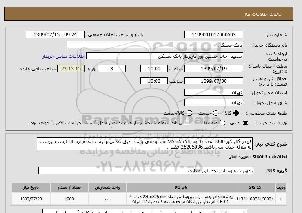Viewport: 302px width, 213px height.
Task: Click the product code cell 1134110034160004
Action: click(x=255, y=199)
